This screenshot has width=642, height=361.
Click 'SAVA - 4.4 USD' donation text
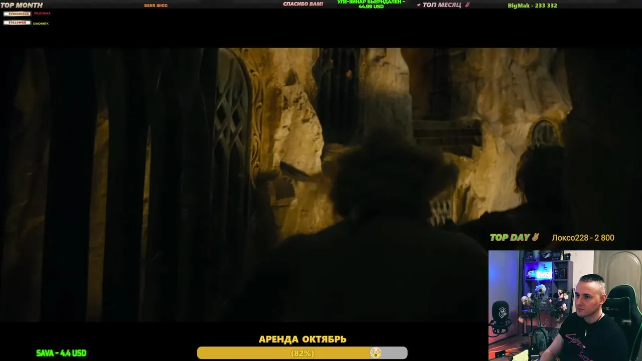point(61,353)
